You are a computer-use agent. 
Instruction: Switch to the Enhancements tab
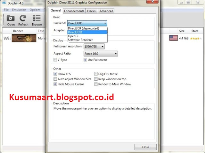pyautogui.click(x=74, y=11)
